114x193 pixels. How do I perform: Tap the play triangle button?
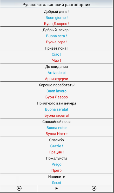point(56,188)
